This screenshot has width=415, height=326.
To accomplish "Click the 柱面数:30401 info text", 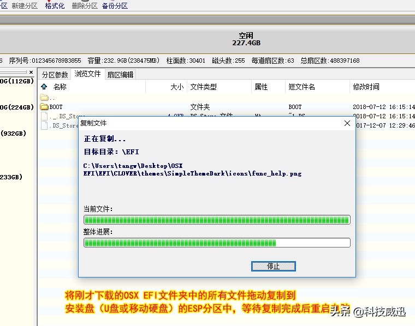I will pyautogui.click(x=186, y=61).
